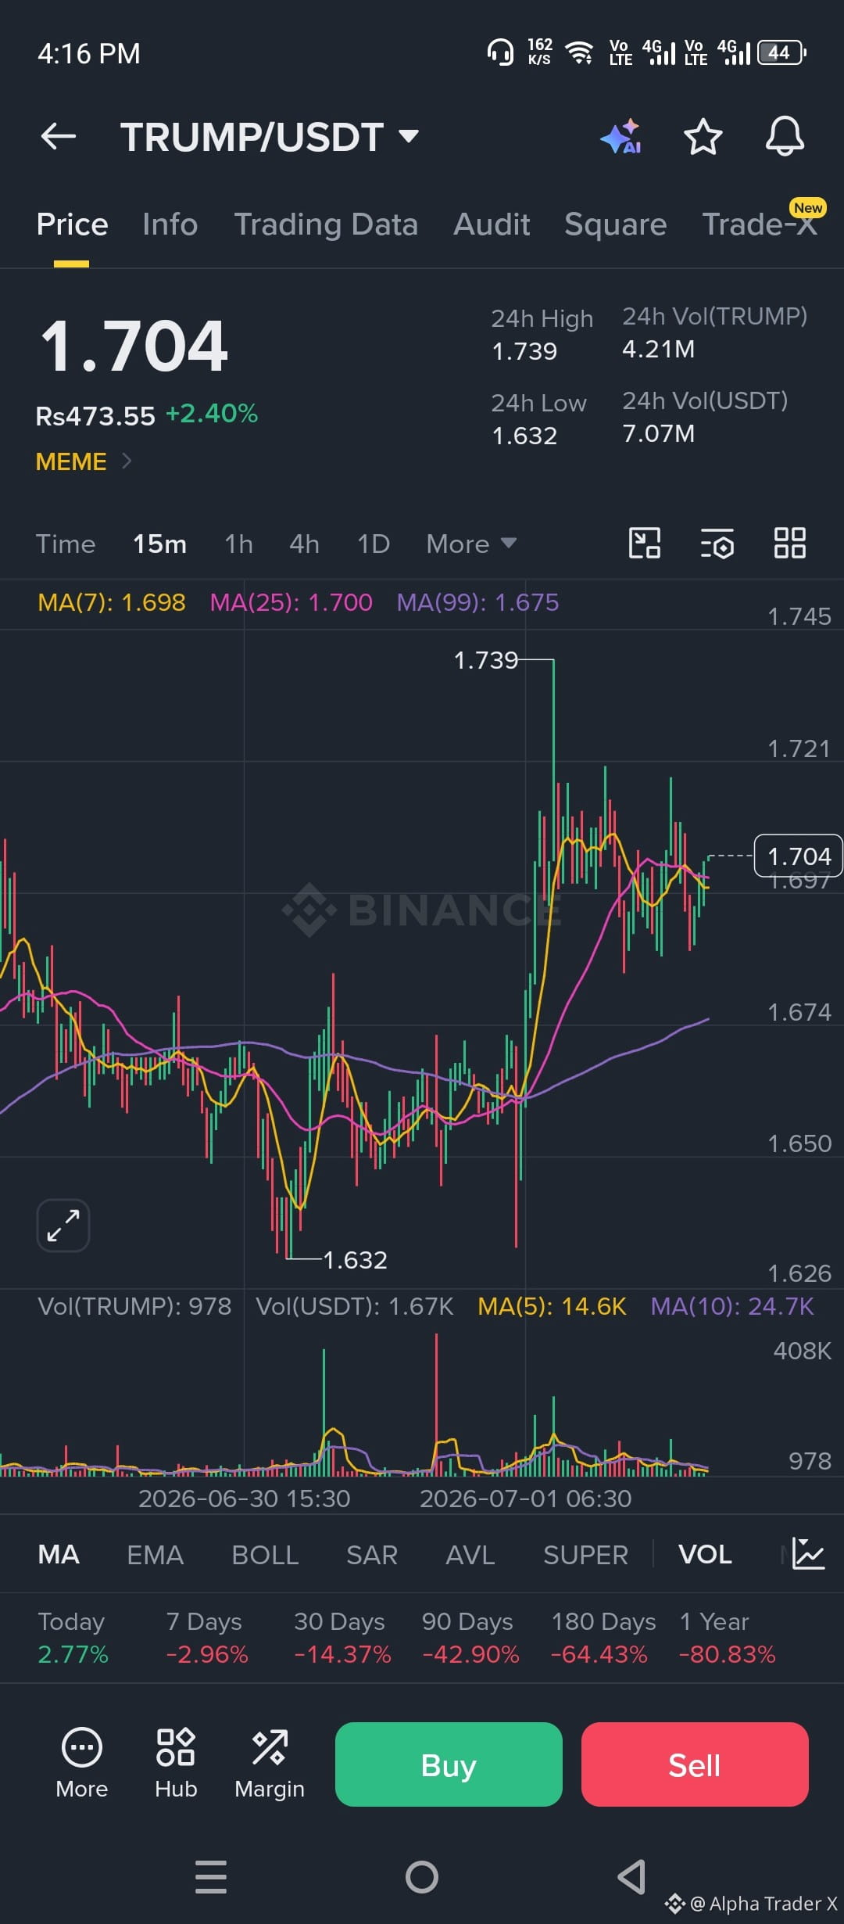This screenshot has height=1924, width=844.
Task: Switch to the Info tab
Action: 170,224
